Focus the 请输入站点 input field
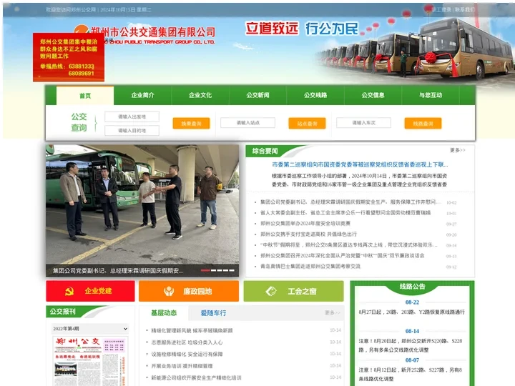Viewport: 515px width, 386px height. coord(247,123)
